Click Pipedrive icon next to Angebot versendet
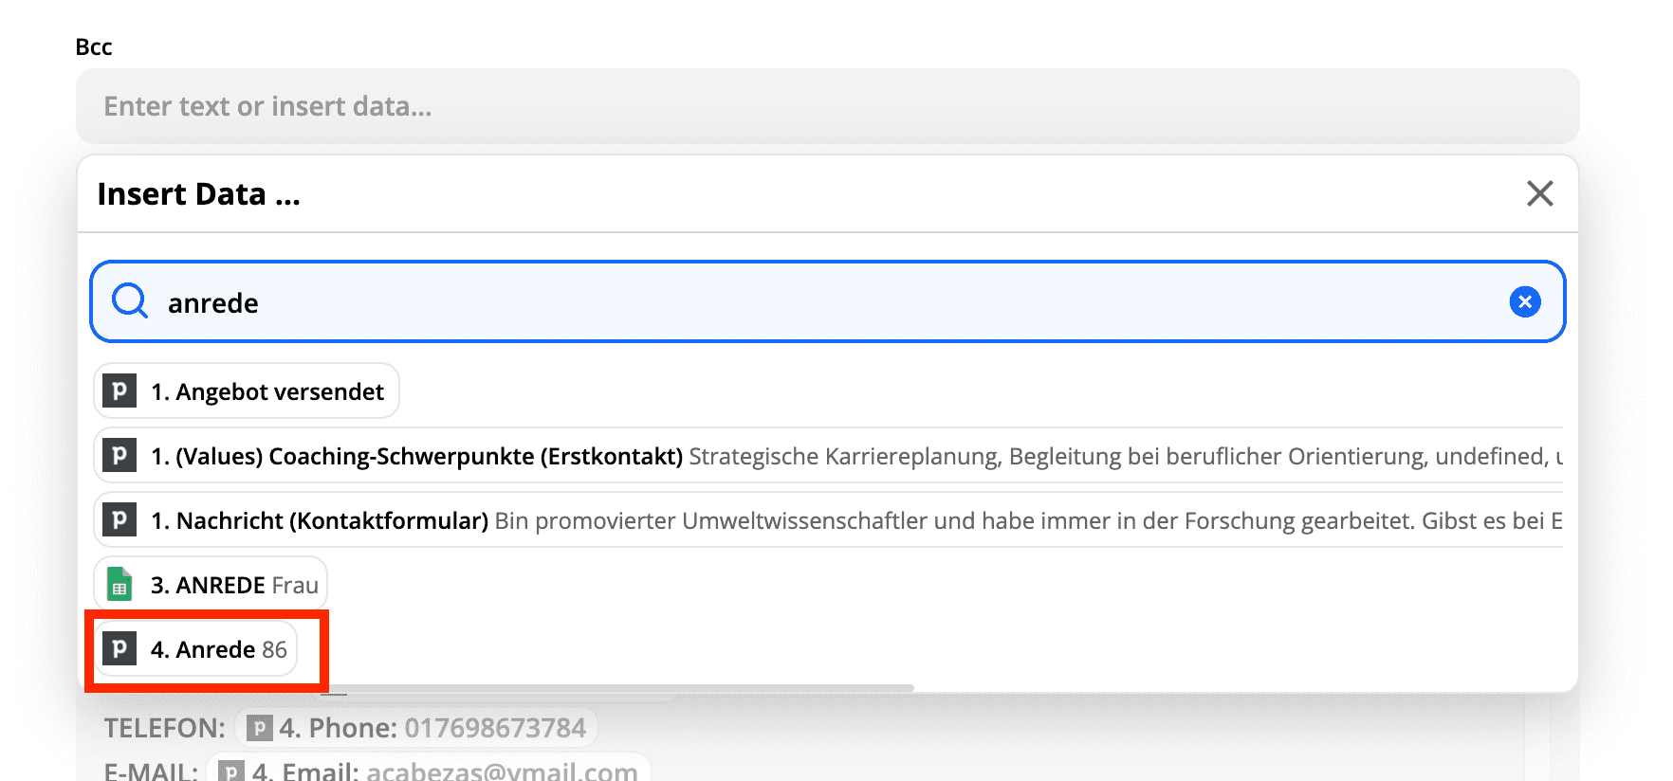1673x781 pixels. [x=119, y=390]
